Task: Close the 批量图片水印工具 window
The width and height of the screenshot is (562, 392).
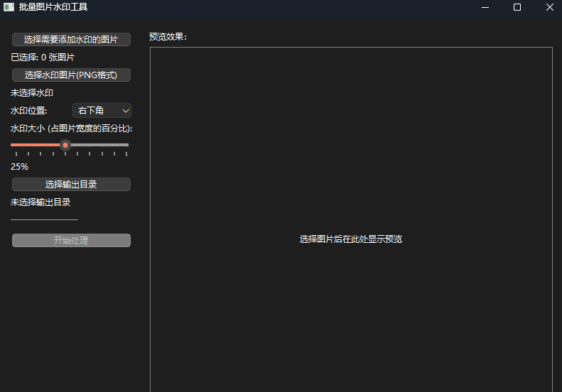Action: (549, 7)
